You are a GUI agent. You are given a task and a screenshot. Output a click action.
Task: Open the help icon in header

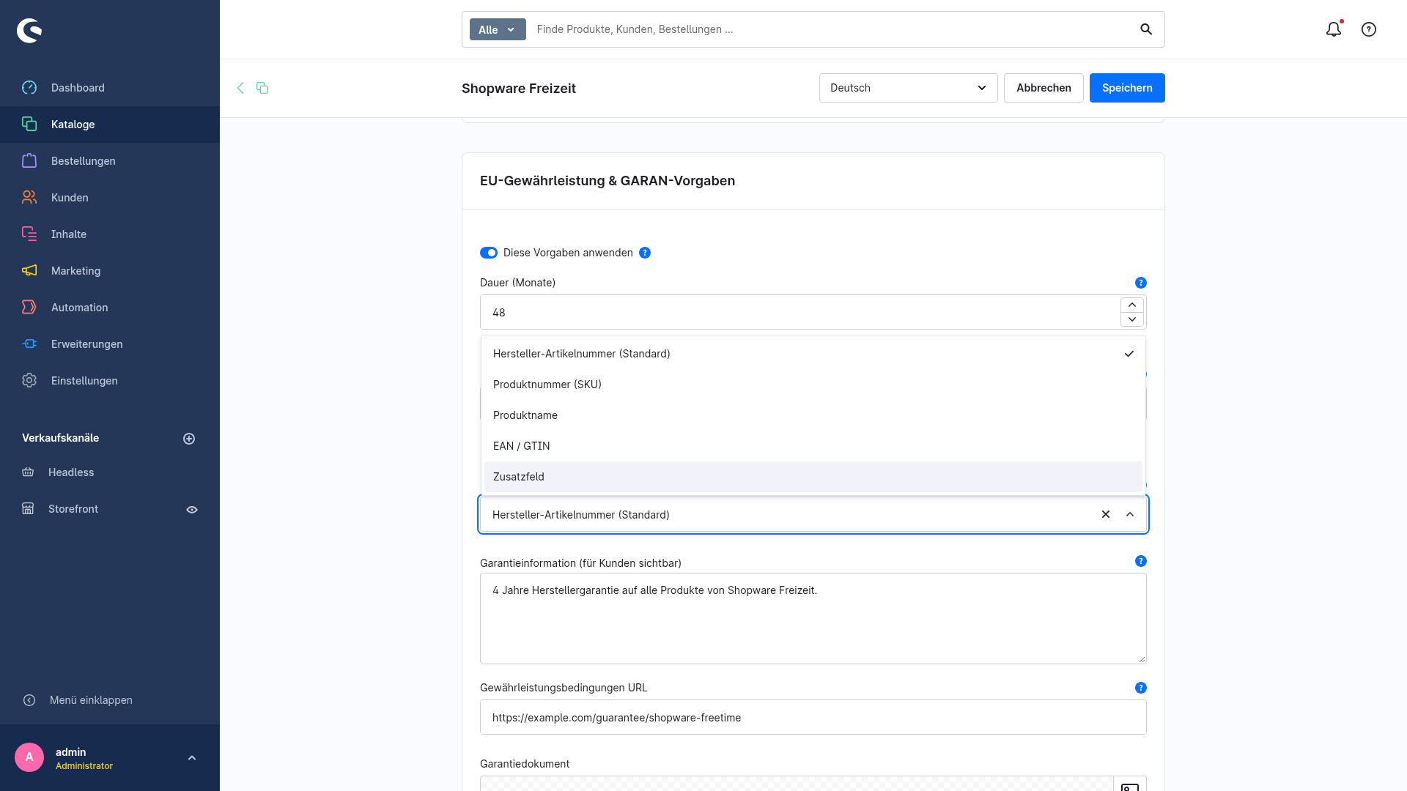(x=1369, y=29)
